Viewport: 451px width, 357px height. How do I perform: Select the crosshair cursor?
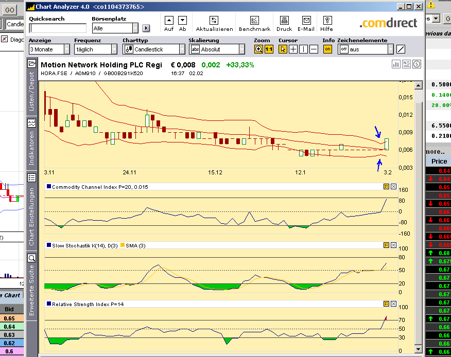293,49
